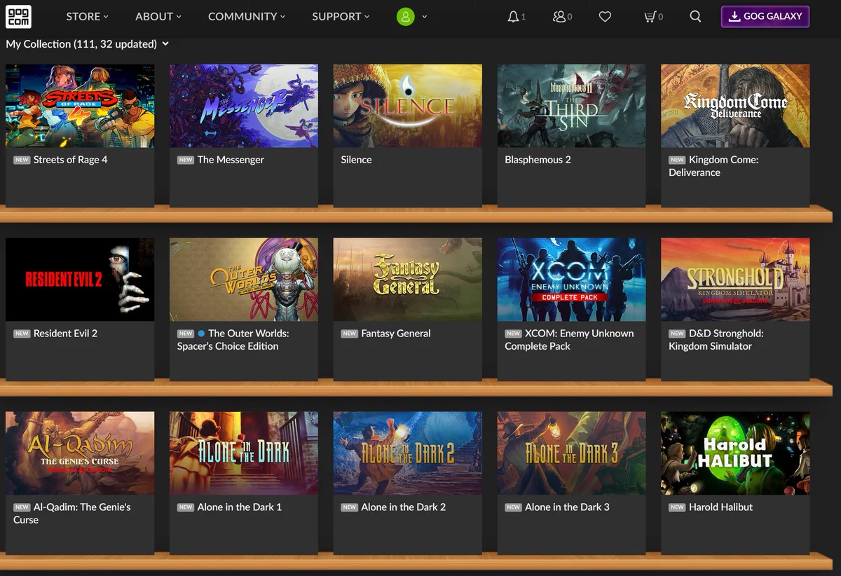Viewport: 841px width, 576px height.
Task: Click Alone in the Dark 2 title
Action: coord(404,507)
